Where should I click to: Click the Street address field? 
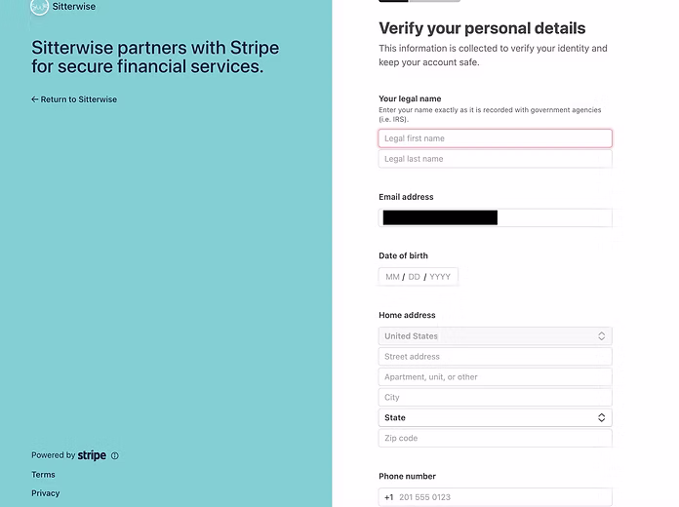495,357
